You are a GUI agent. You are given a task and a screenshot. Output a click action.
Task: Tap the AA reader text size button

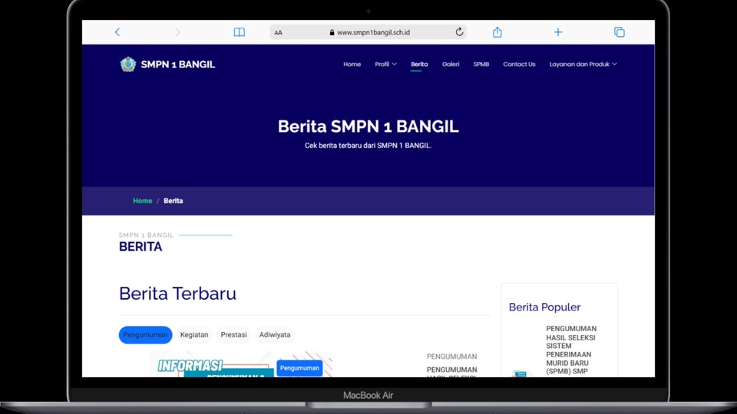(x=278, y=32)
